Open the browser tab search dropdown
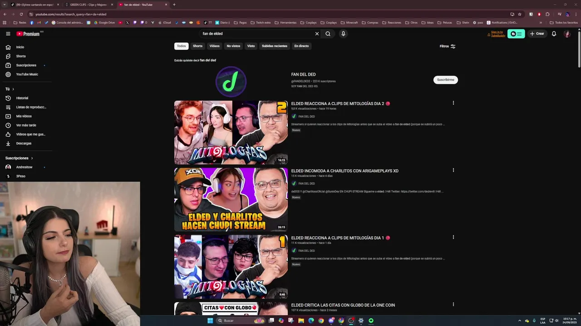This screenshot has width=581, height=326. tap(5, 5)
